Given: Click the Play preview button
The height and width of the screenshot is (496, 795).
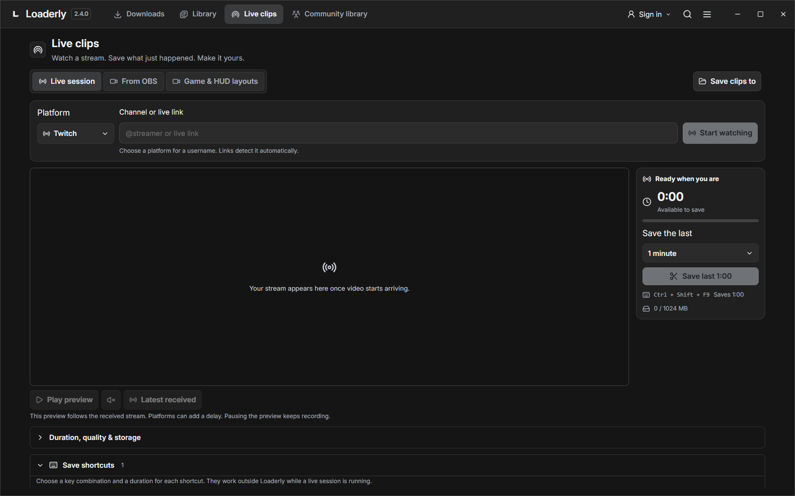Looking at the screenshot, I should (64, 400).
